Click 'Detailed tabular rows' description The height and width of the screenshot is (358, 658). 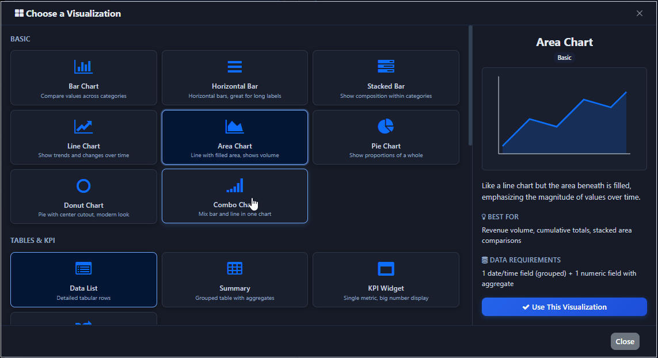coord(83,298)
